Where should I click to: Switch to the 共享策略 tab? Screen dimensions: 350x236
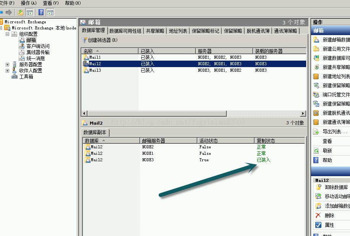click(155, 31)
